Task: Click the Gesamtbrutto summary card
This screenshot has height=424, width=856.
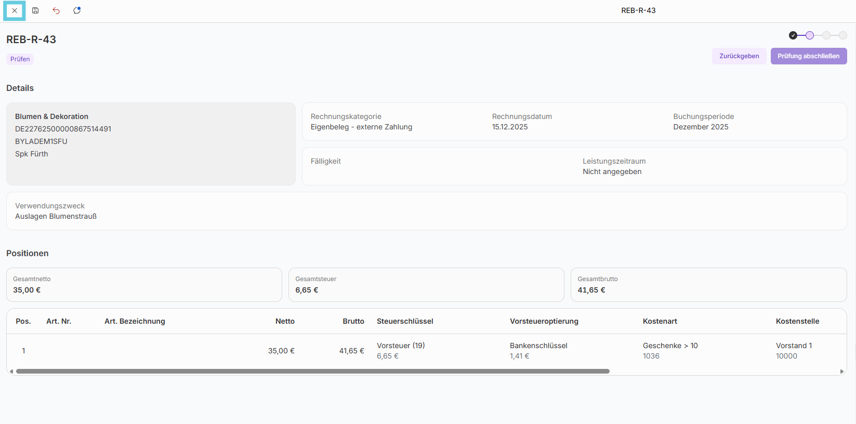Action: click(708, 285)
